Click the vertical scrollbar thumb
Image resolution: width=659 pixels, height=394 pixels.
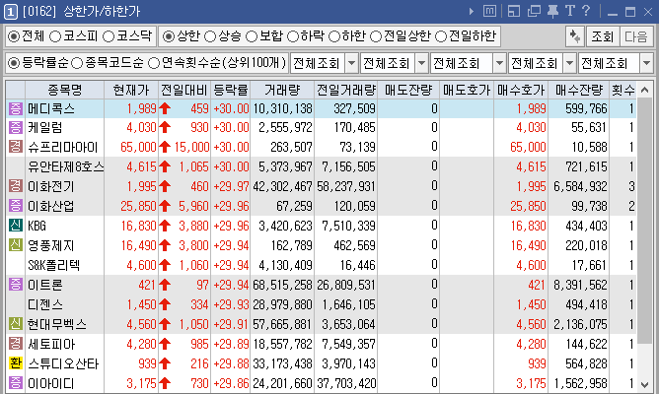point(645,221)
